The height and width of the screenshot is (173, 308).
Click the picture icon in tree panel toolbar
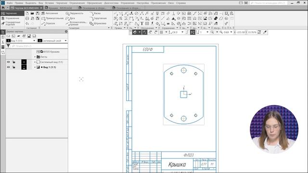(x=29, y=36)
